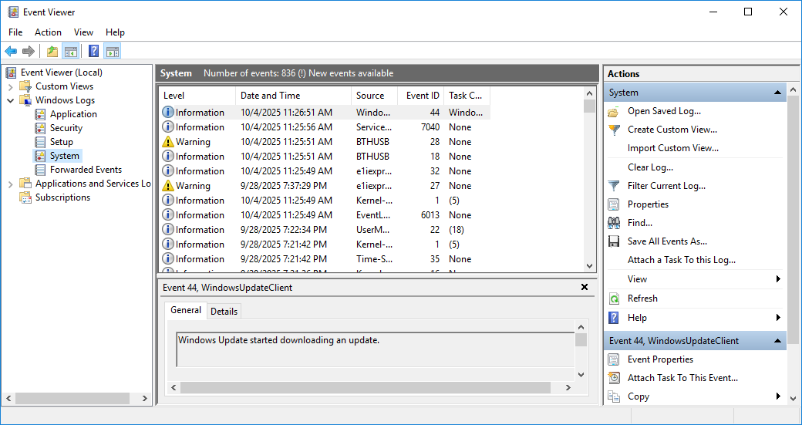The image size is (802, 425).
Task: Click the Open Saved Log folder icon
Action: pos(614,111)
